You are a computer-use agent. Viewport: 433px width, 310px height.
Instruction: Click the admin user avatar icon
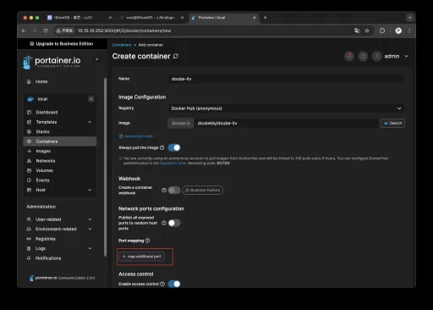(377, 56)
